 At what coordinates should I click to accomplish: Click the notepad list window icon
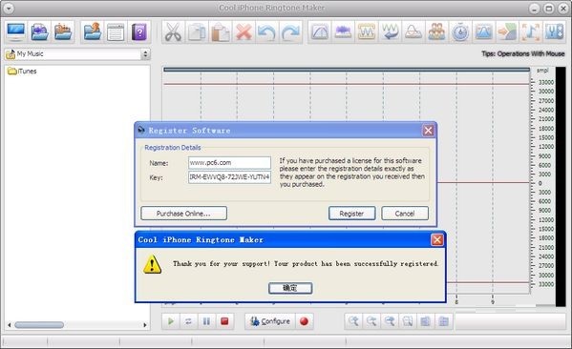coord(116,32)
